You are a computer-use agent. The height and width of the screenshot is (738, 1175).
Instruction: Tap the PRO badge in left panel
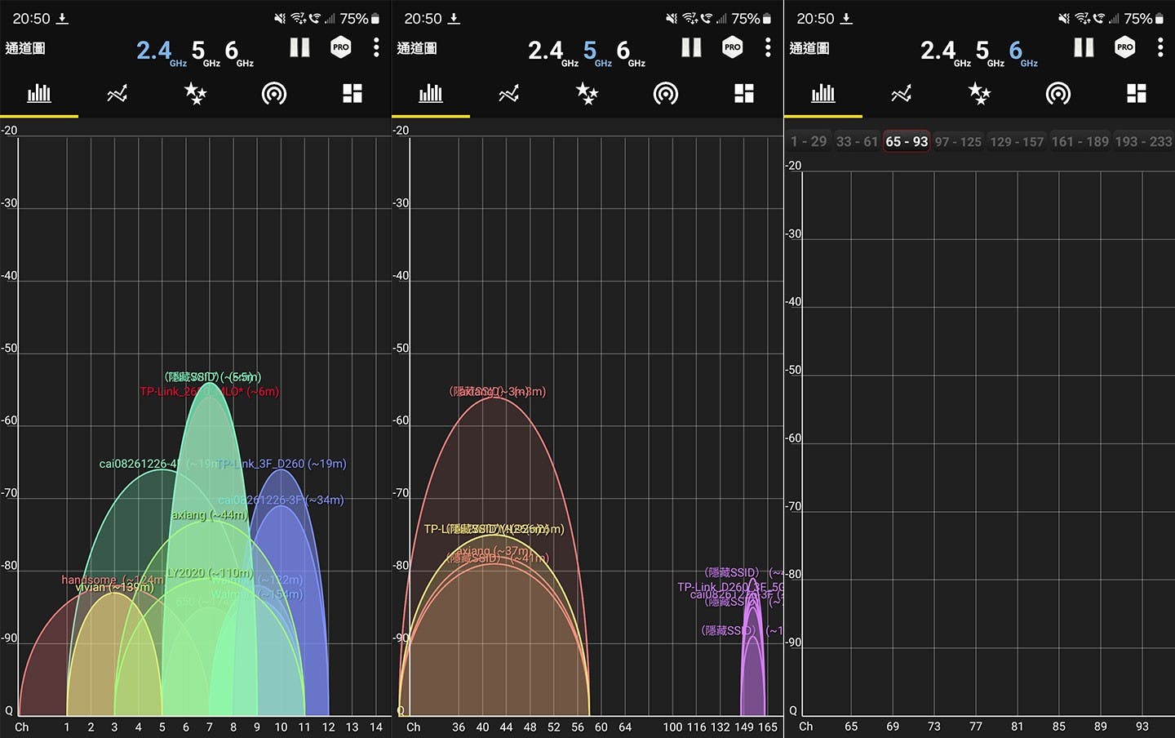341,47
